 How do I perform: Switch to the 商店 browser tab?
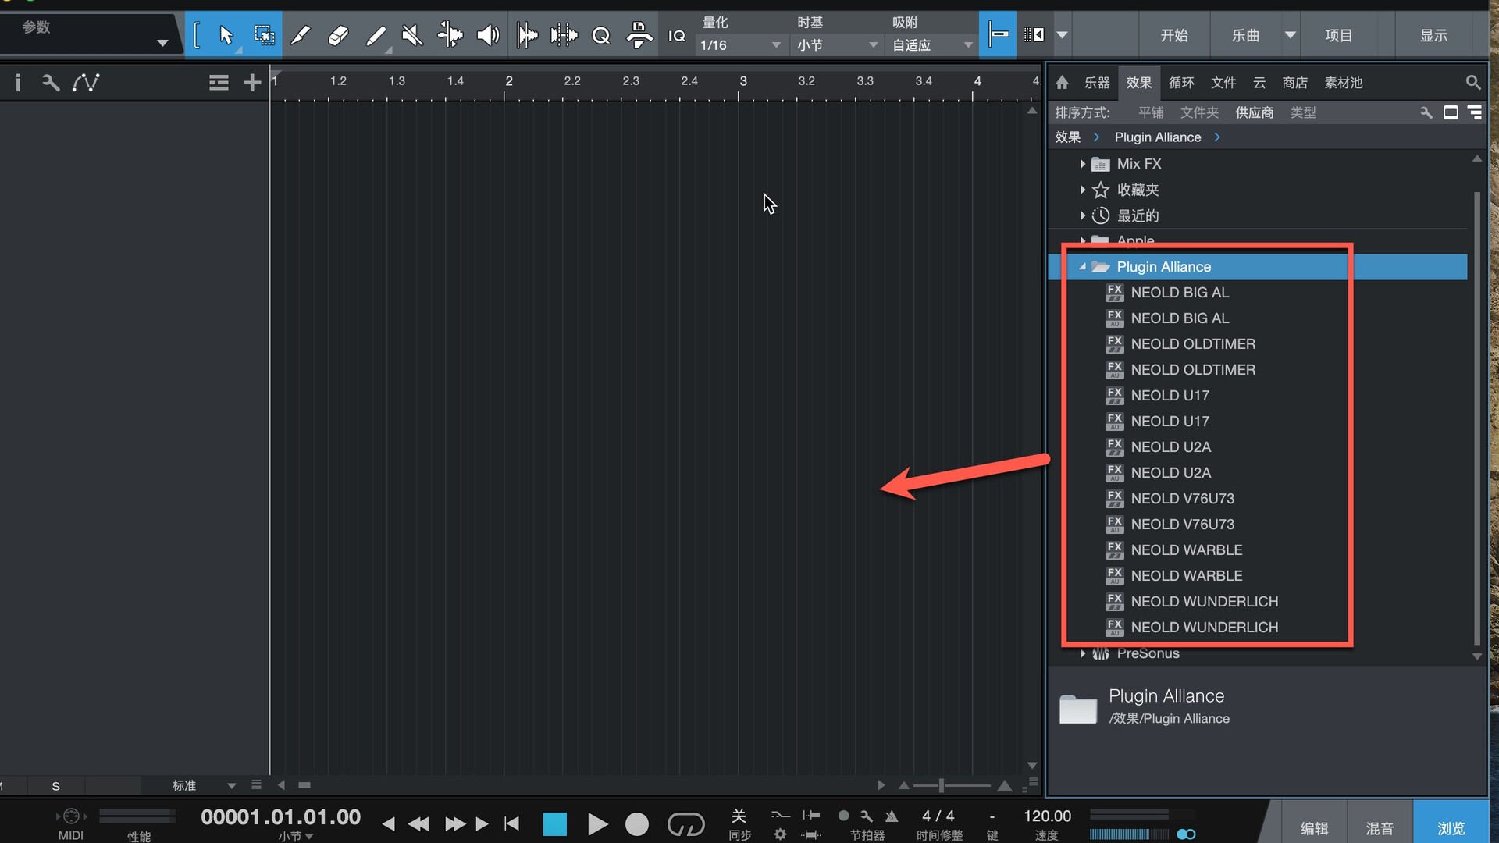click(1294, 82)
